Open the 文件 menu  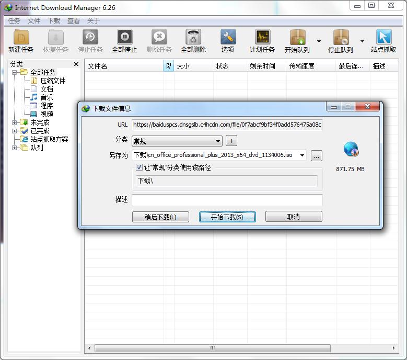coord(34,20)
